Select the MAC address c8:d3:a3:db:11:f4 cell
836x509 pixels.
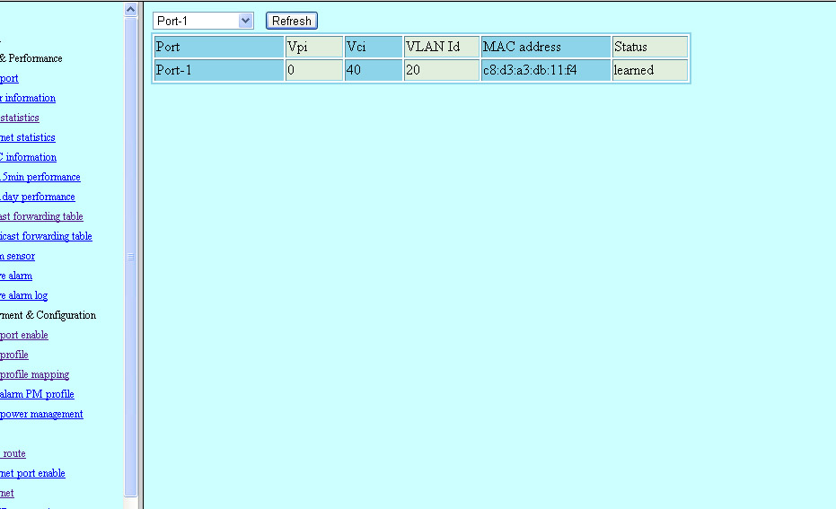pos(545,70)
